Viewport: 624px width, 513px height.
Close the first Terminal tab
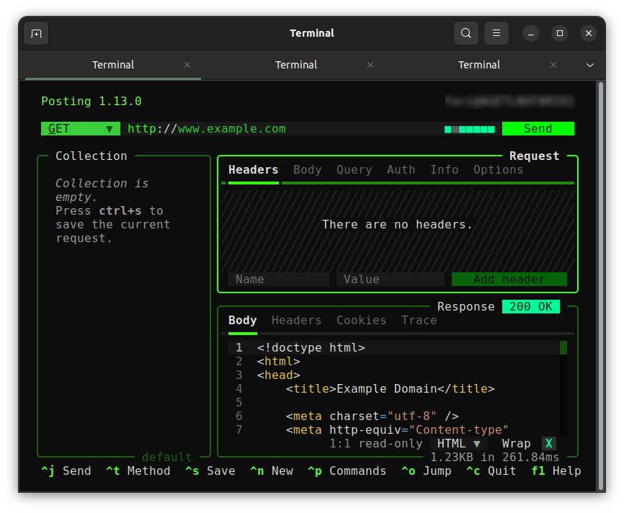(x=187, y=65)
